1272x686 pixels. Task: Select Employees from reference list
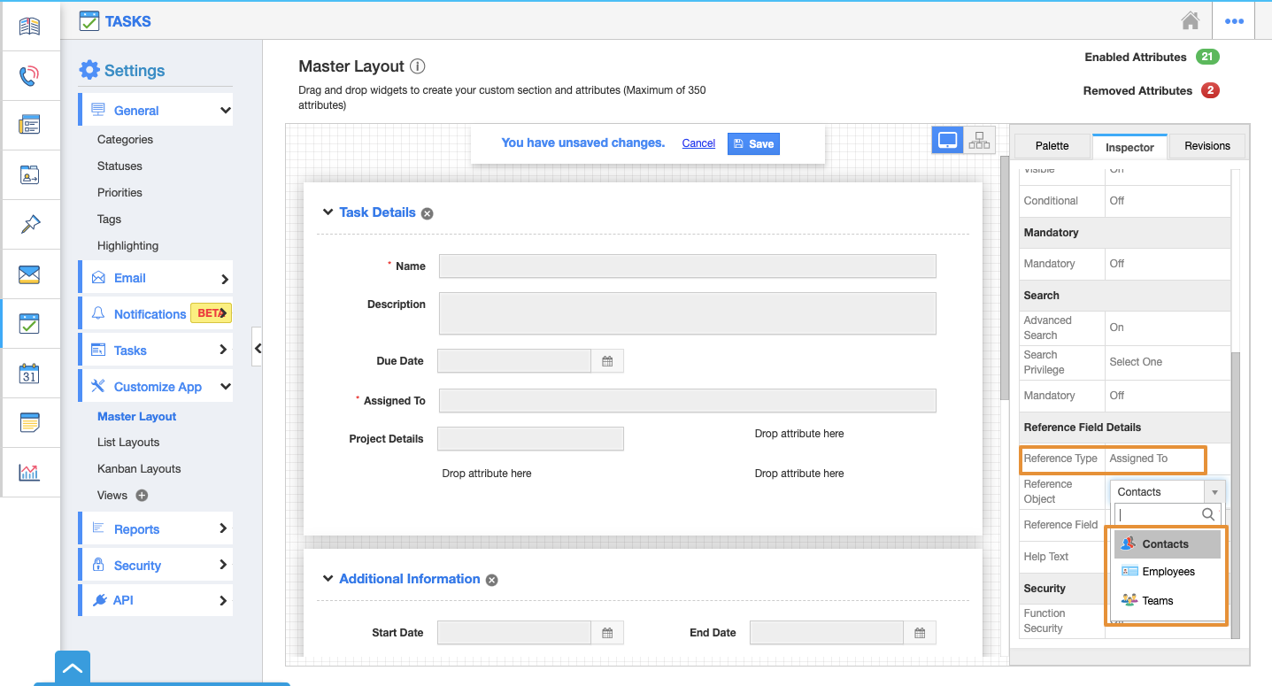(1168, 572)
